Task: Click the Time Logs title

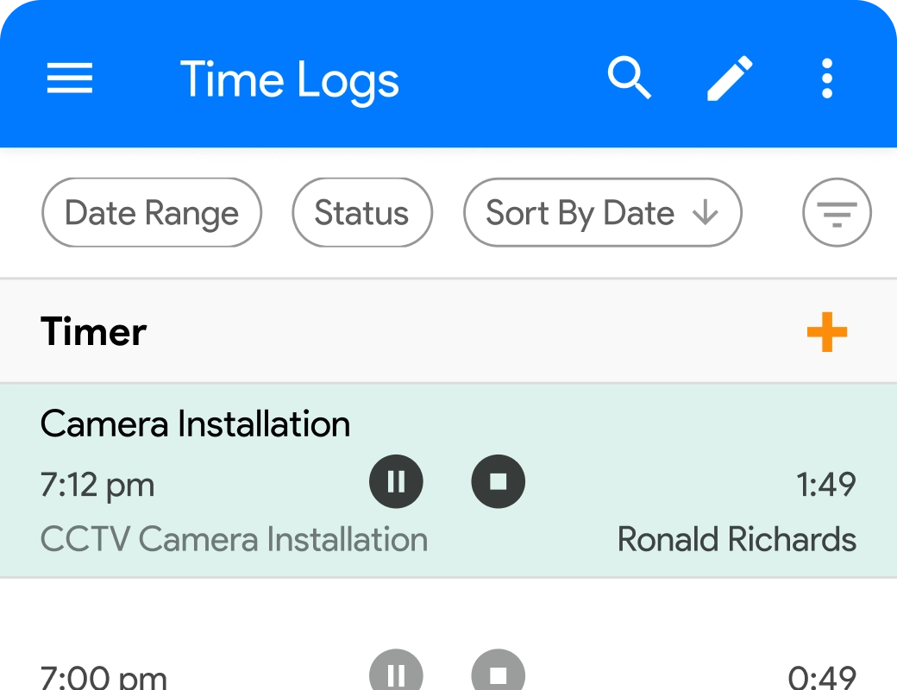Action: click(x=290, y=80)
